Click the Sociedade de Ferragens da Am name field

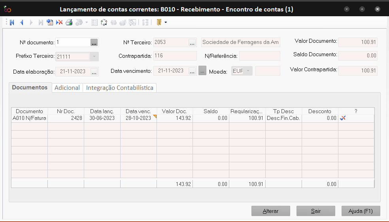[240, 42]
